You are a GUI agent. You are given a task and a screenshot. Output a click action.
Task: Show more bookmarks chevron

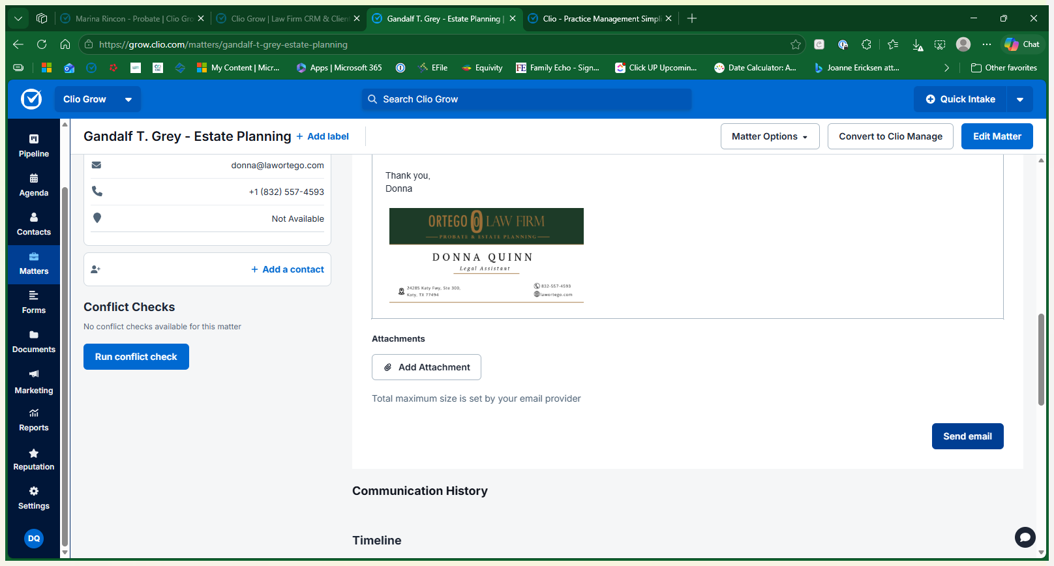click(x=946, y=68)
